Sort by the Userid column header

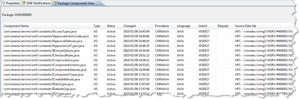(207, 26)
